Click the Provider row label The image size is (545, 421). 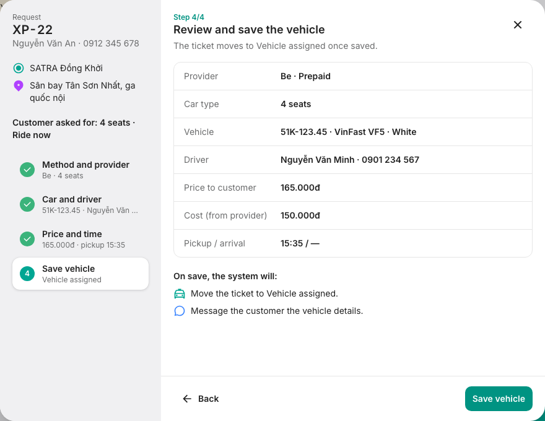[x=201, y=76]
